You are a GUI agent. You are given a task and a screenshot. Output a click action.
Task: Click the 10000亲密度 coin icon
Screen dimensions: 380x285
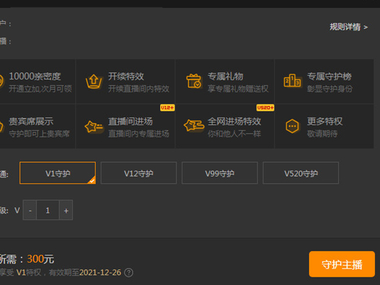(x=1, y=82)
